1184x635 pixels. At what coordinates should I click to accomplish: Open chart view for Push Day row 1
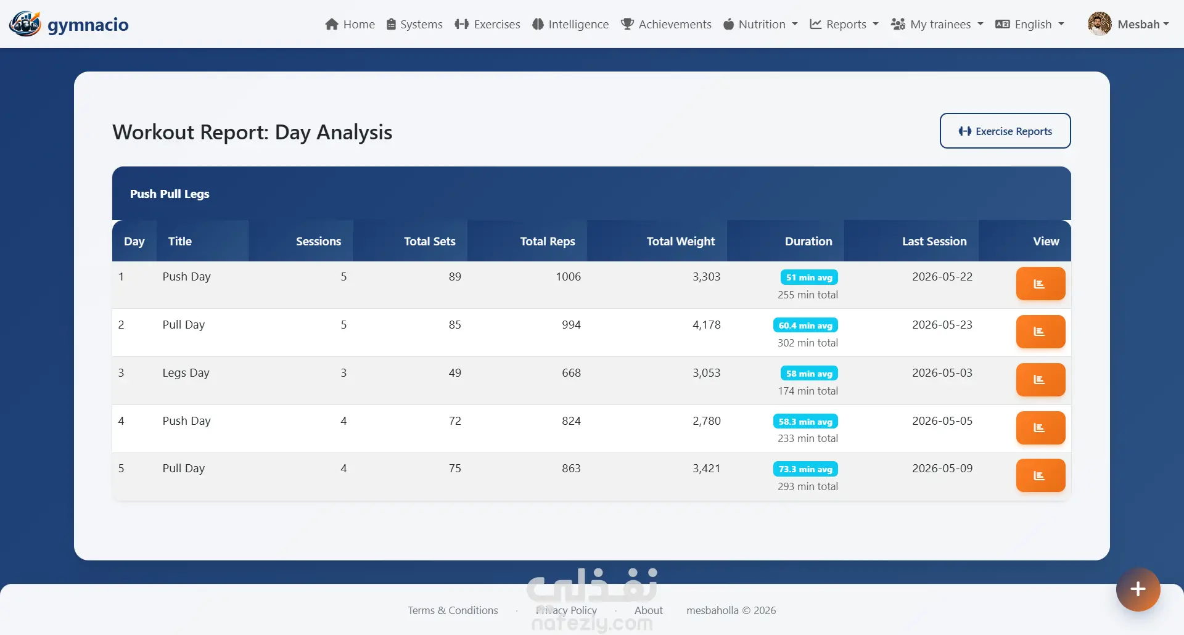point(1040,284)
